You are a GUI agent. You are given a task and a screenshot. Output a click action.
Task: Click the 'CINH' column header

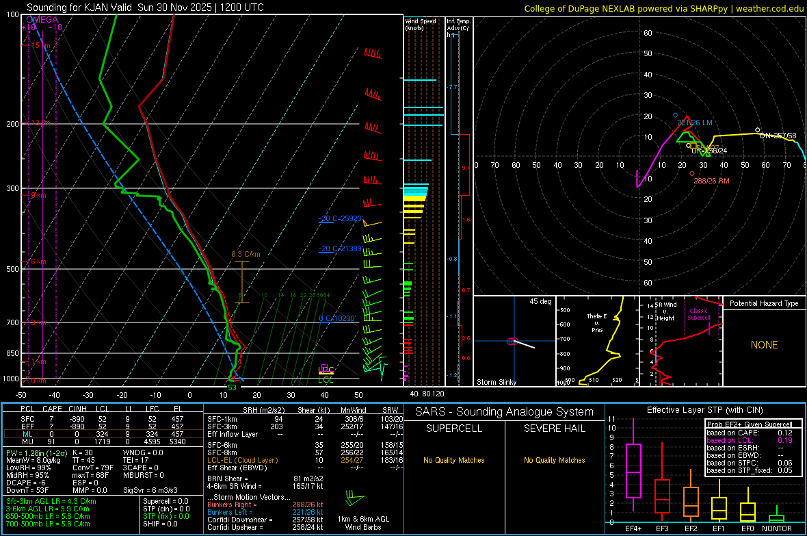pyautogui.click(x=78, y=409)
